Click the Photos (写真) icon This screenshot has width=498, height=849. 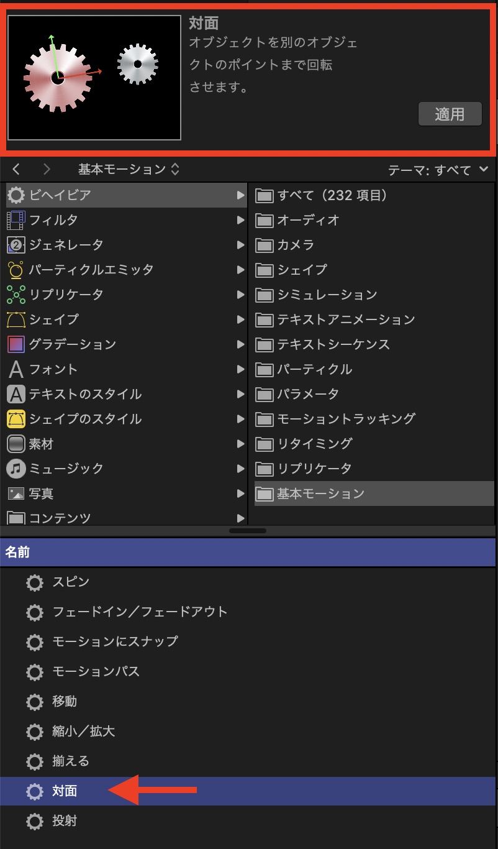16,493
